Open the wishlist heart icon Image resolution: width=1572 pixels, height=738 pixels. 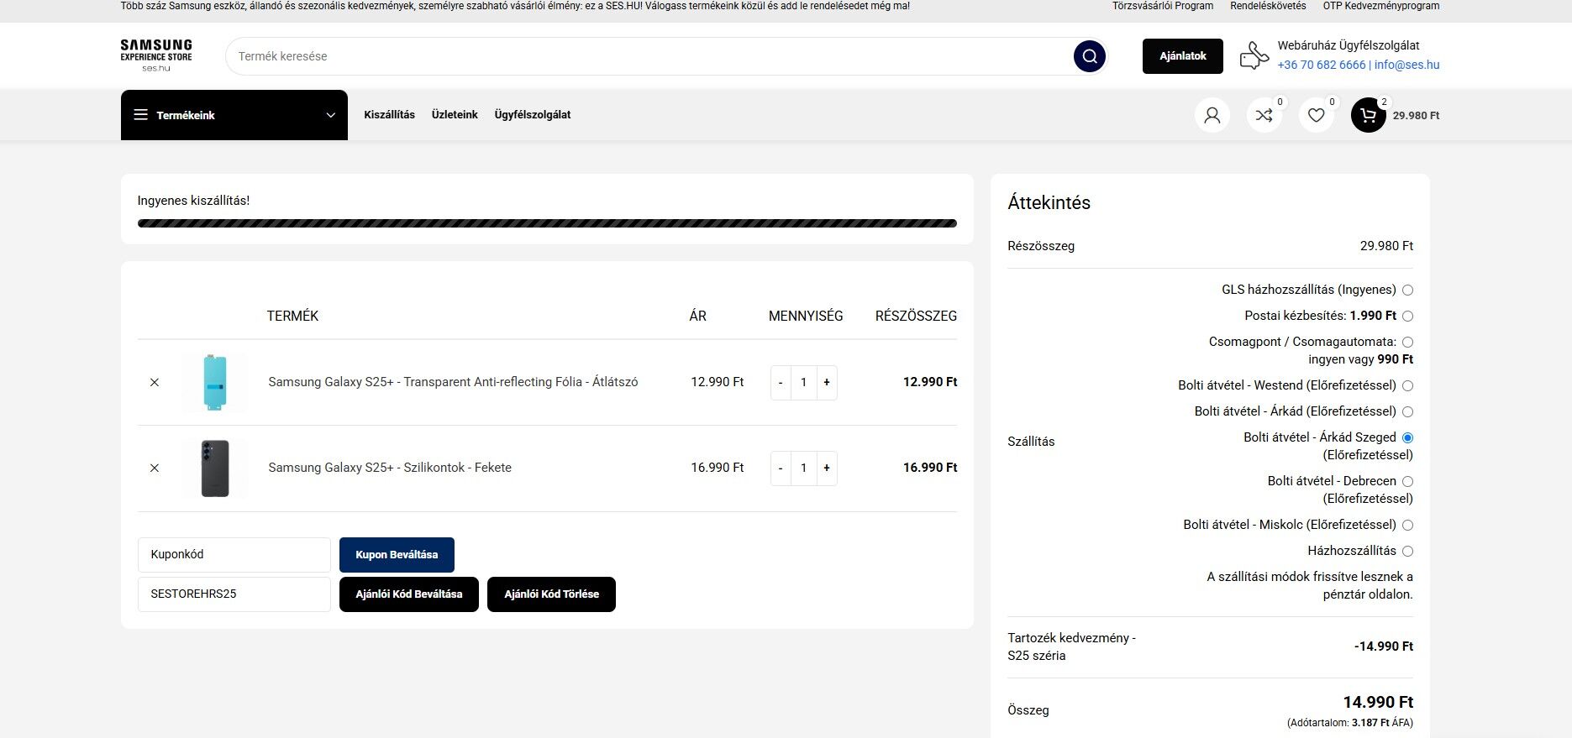point(1316,115)
